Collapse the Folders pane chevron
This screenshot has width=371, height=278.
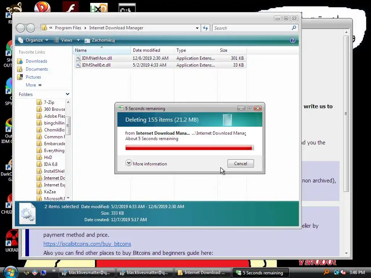click(67, 94)
